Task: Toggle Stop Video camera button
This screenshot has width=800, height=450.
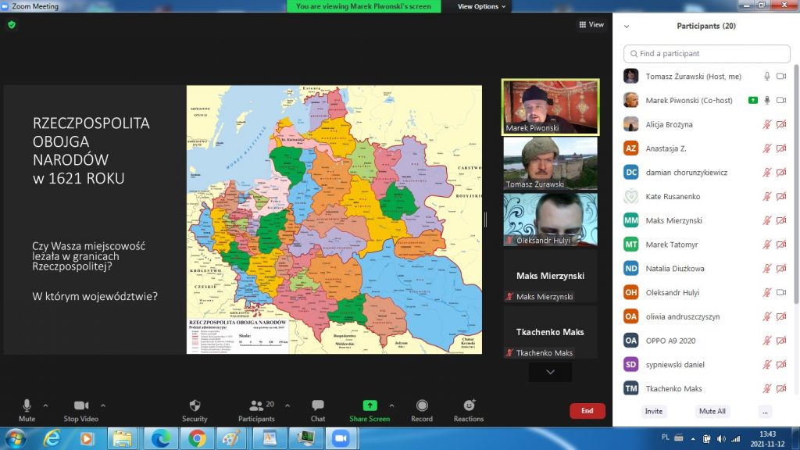Action: point(80,406)
